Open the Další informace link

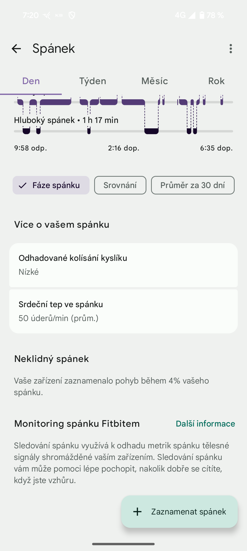[x=205, y=424]
